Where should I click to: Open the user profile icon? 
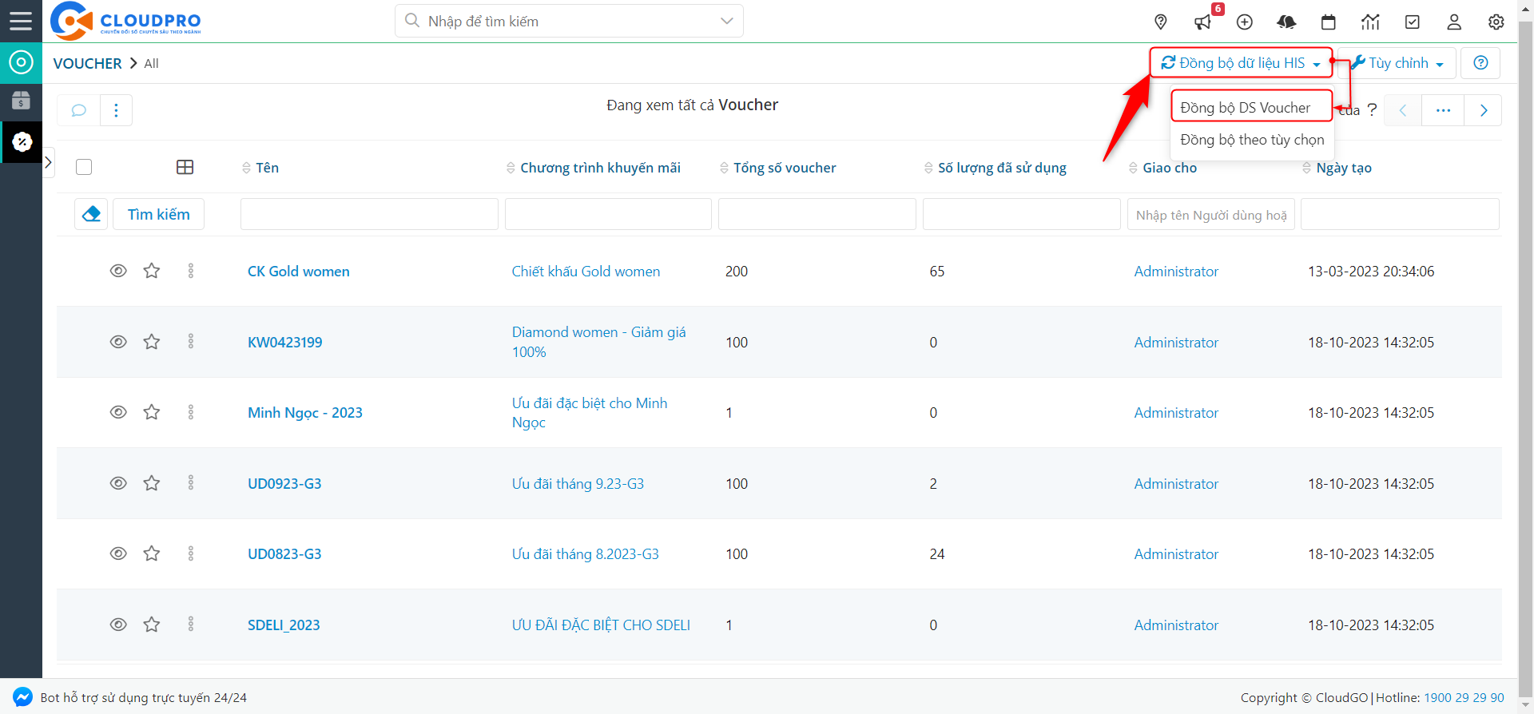point(1454,22)
